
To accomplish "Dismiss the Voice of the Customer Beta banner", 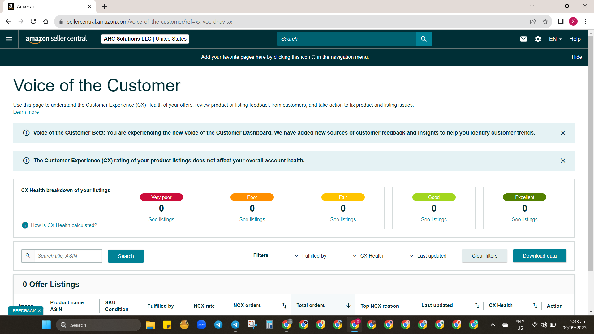I will tap(563, 133).
